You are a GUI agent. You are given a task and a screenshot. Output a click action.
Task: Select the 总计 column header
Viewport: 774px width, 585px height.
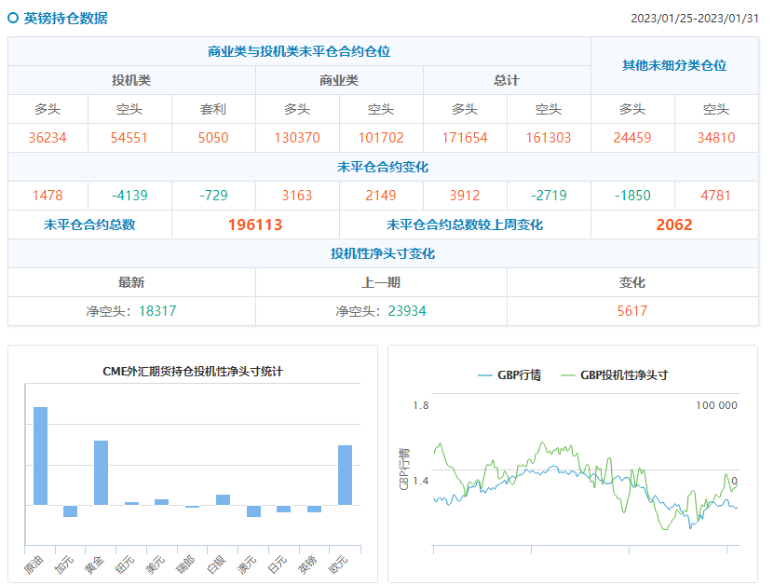tap(507, 80)
